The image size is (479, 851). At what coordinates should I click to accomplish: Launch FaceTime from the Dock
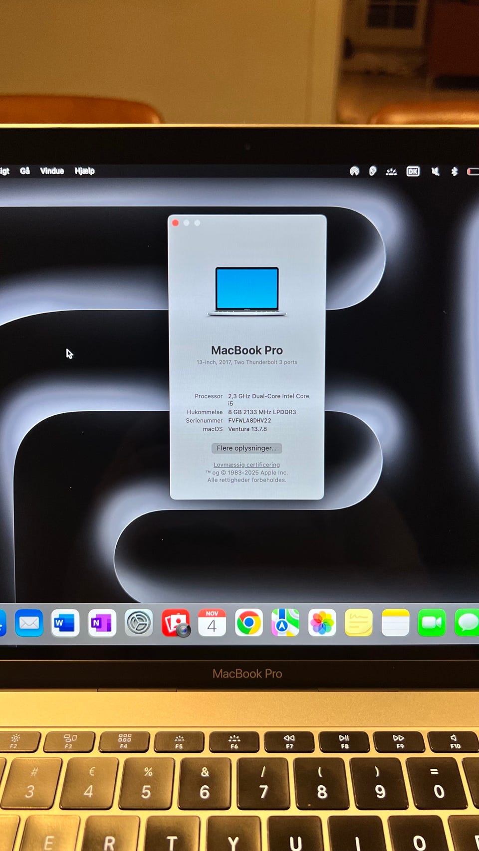(432, 623)
